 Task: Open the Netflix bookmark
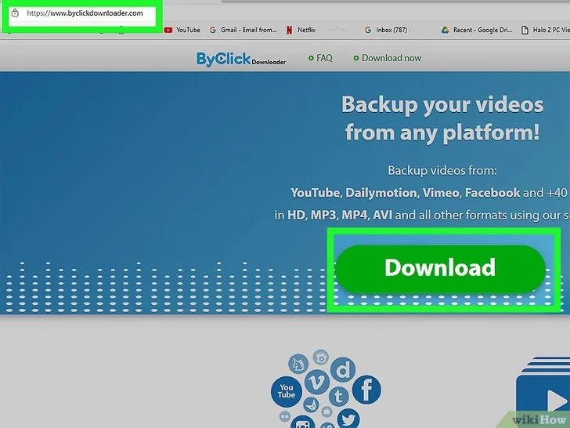point(301,30)
